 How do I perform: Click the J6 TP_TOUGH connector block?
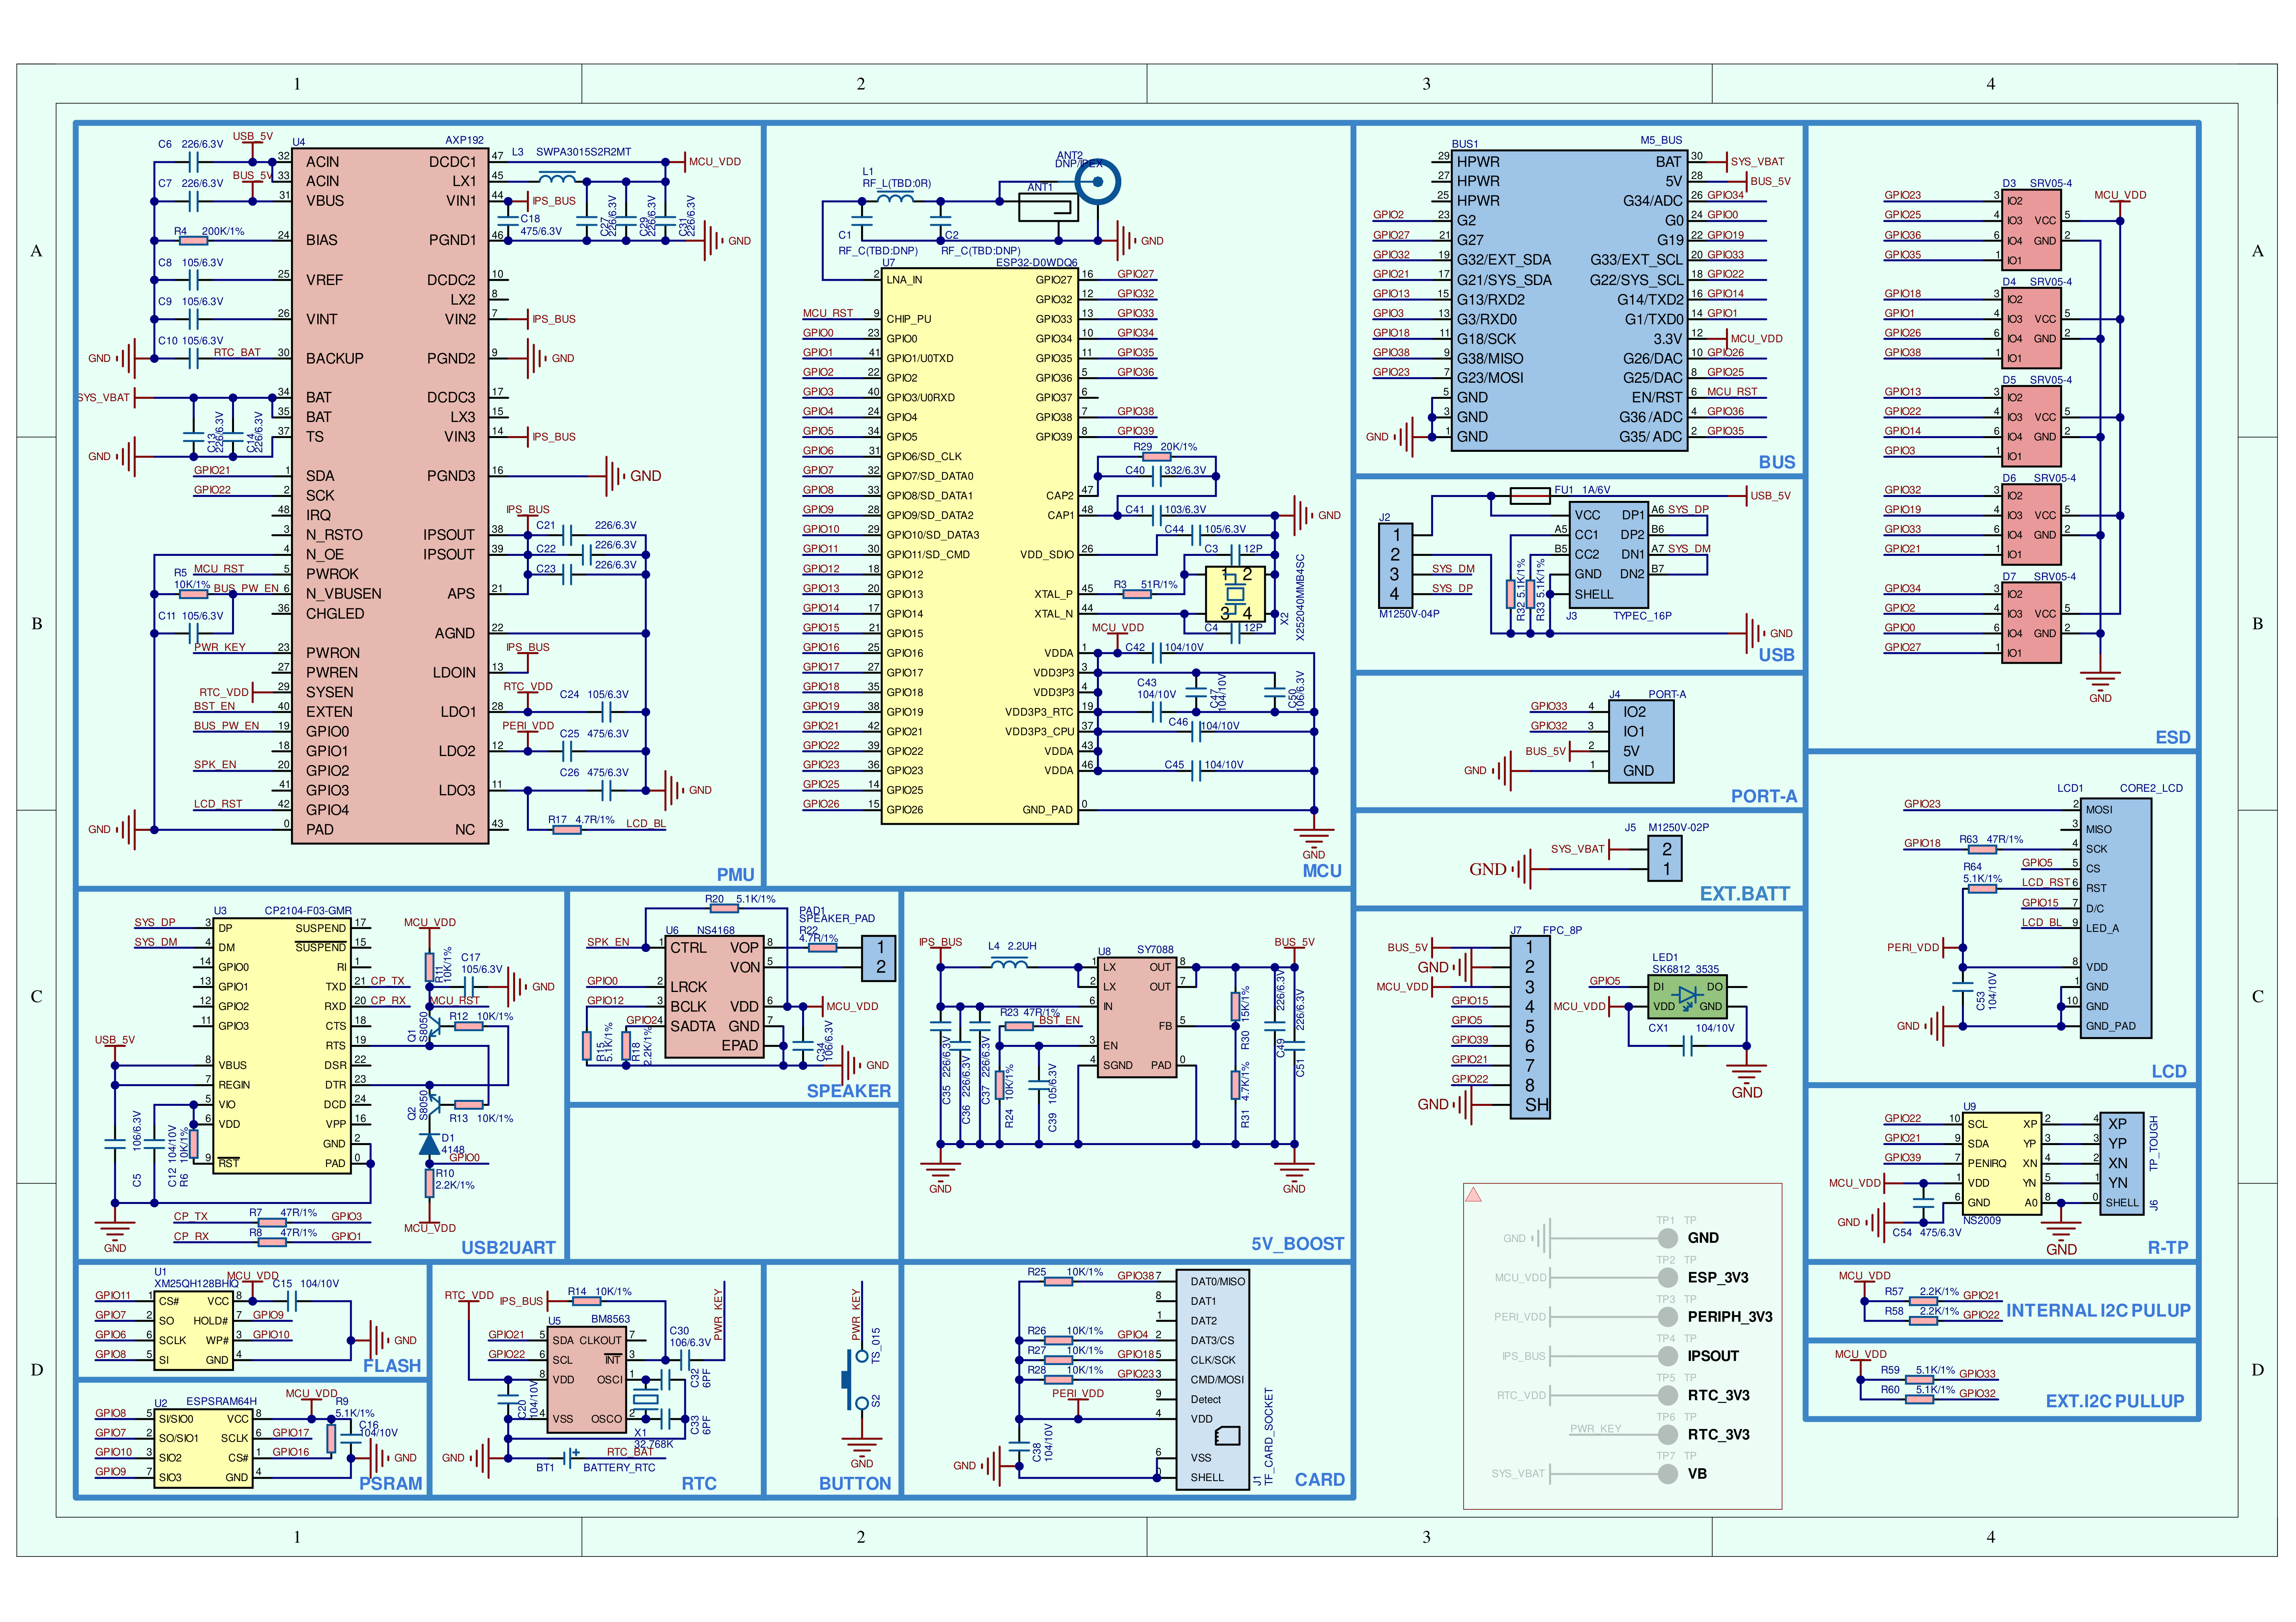point(2122,1163)
